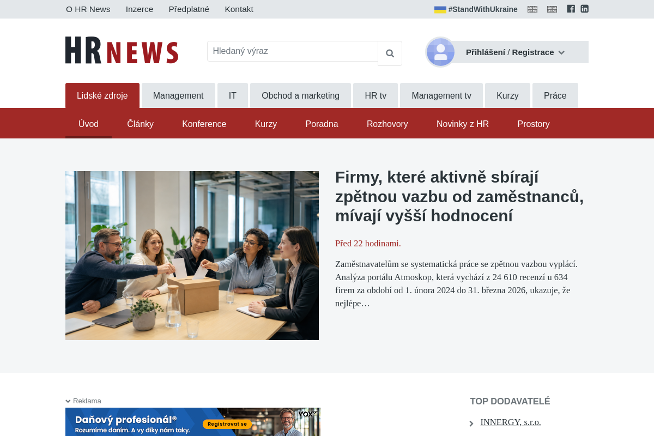654x436 pixels.
Task: Click the Daňový profesionál ad banner
Action: point(193,422)
